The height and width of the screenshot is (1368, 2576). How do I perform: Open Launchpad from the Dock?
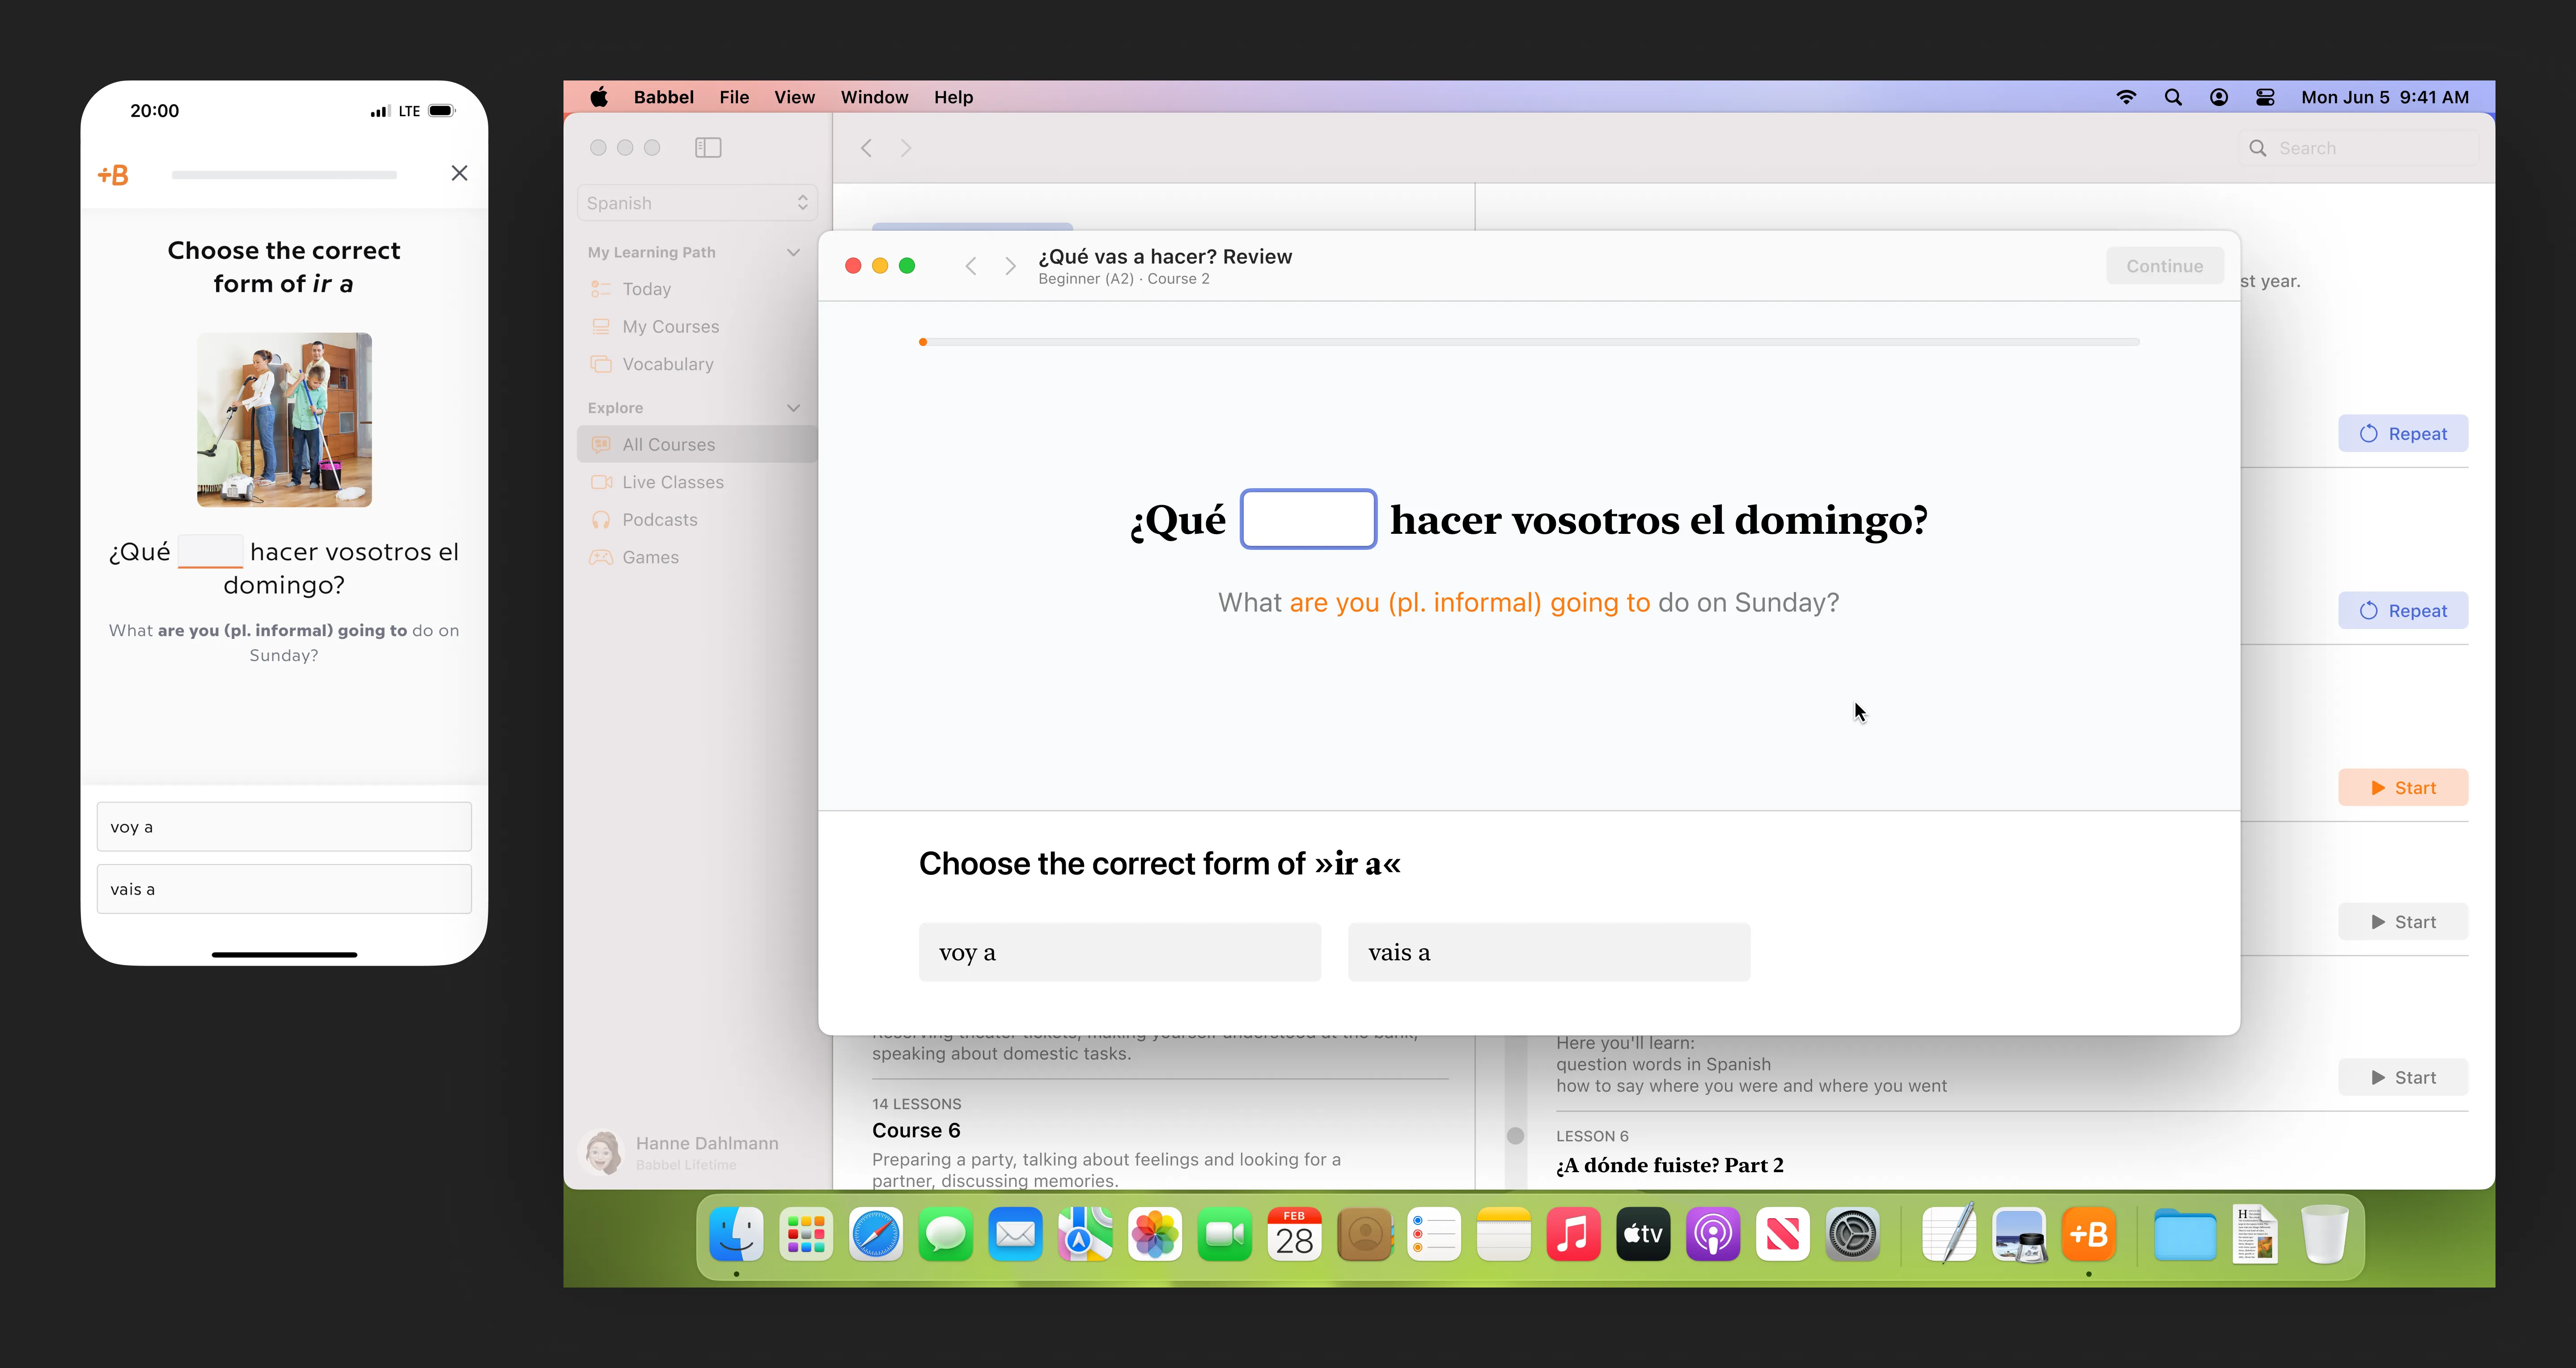pos(806,1235)
